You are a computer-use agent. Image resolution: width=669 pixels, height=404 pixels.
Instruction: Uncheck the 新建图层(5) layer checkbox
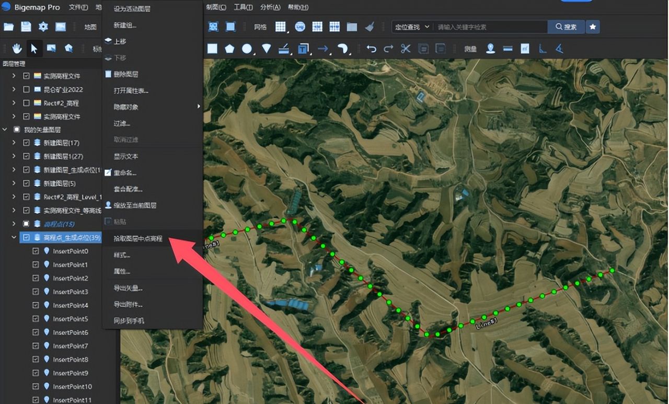[26, 183]
